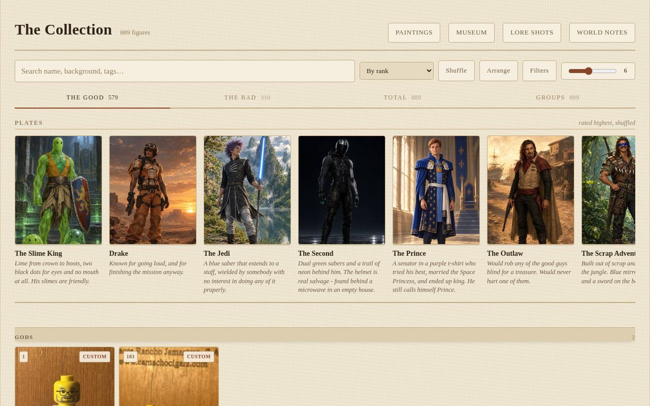Adjust the column size slider
The height and width of the screenshot is (406, 650).
[592, 71]
